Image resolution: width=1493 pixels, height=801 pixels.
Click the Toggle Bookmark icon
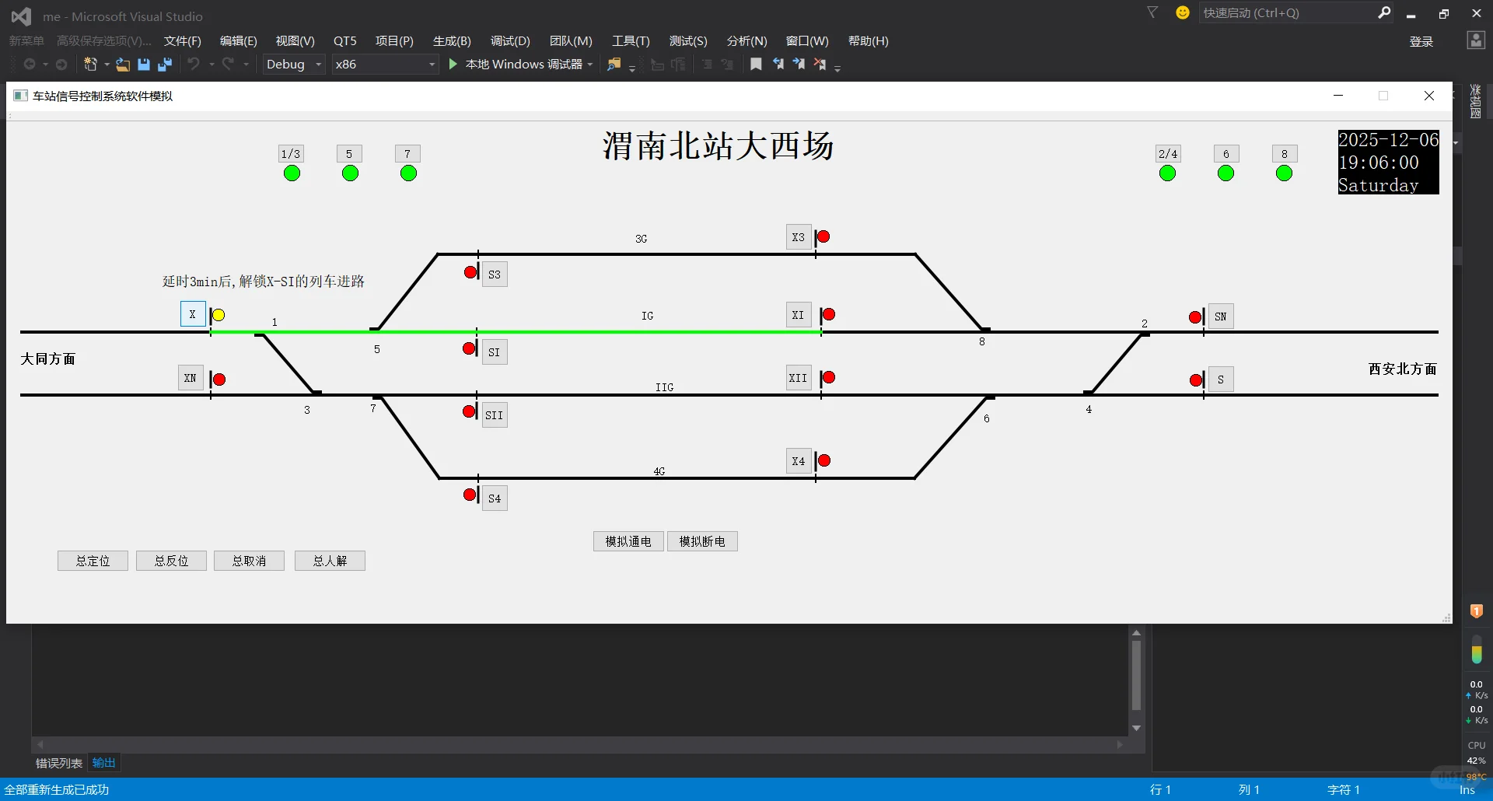[755, 65]
